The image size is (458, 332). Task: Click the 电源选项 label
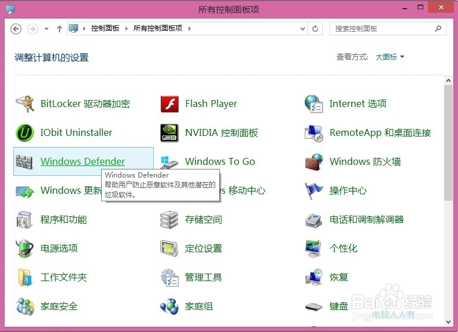pos(59,248)
